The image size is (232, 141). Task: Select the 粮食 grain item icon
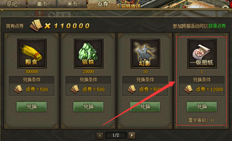pos(32,53)
